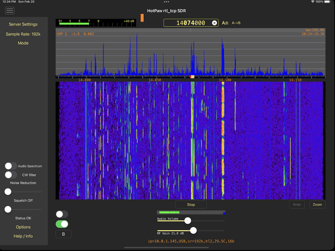Change Sample Rate: 192k setting
335x251 pixels.
(23, 34)
